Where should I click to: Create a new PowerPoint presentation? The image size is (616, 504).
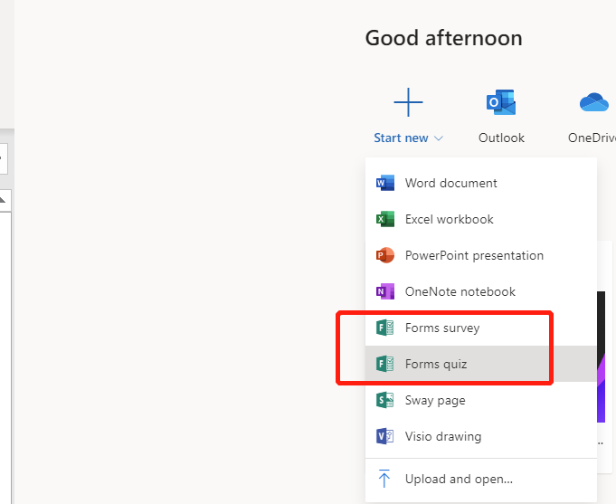[x=481, y=255]
